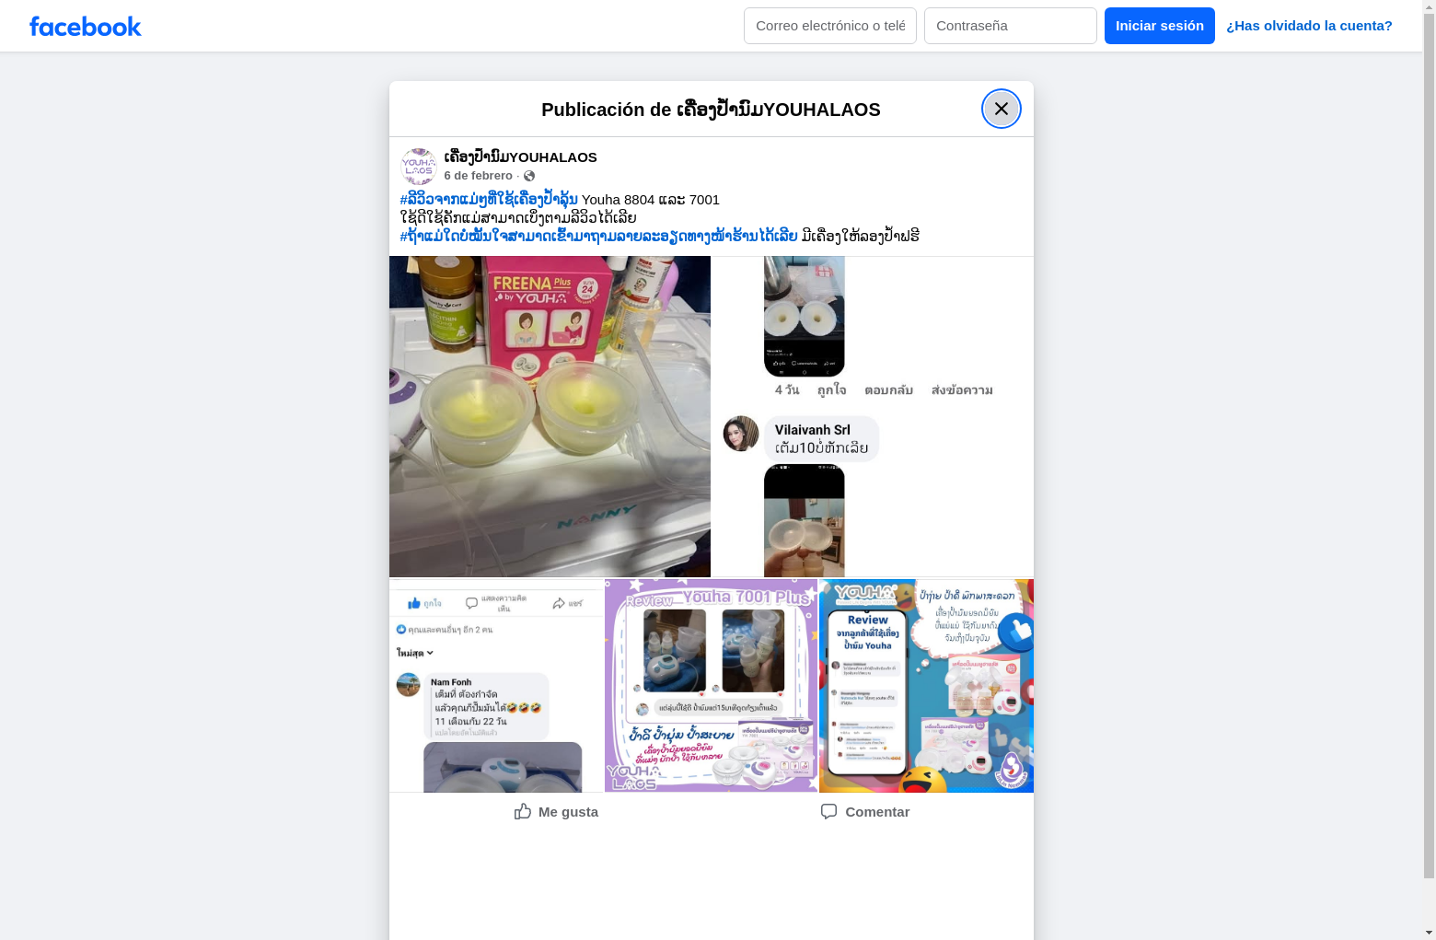Focus the Correo electrónico input field
The width and height of the screenshot is (1436, 940).
[830, 26]
